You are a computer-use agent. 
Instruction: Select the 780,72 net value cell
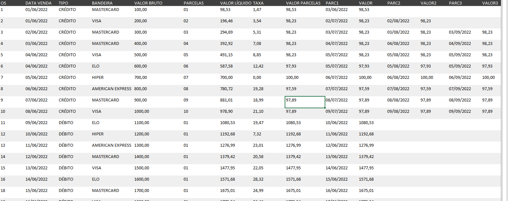[226, 89]
